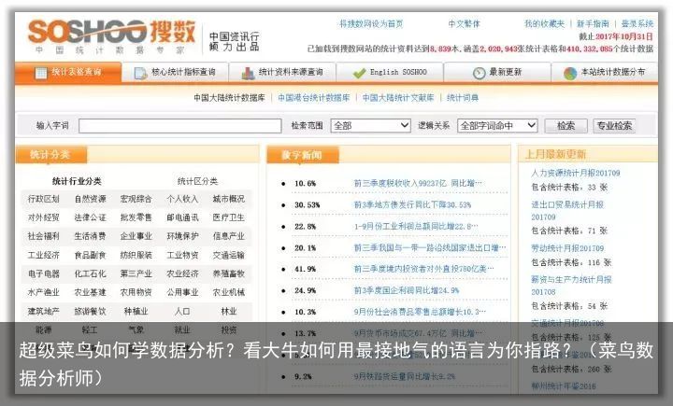Click the clock icon beside 最新更新

[x=479, y=74]
